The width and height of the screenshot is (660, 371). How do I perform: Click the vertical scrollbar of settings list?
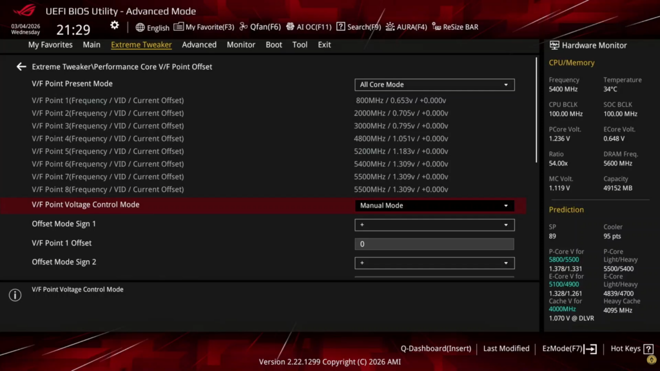[x=536, y=110]
